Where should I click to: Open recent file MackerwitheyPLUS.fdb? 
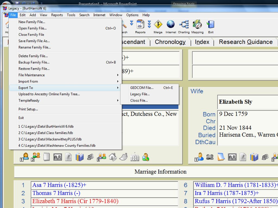click(65, 139)
